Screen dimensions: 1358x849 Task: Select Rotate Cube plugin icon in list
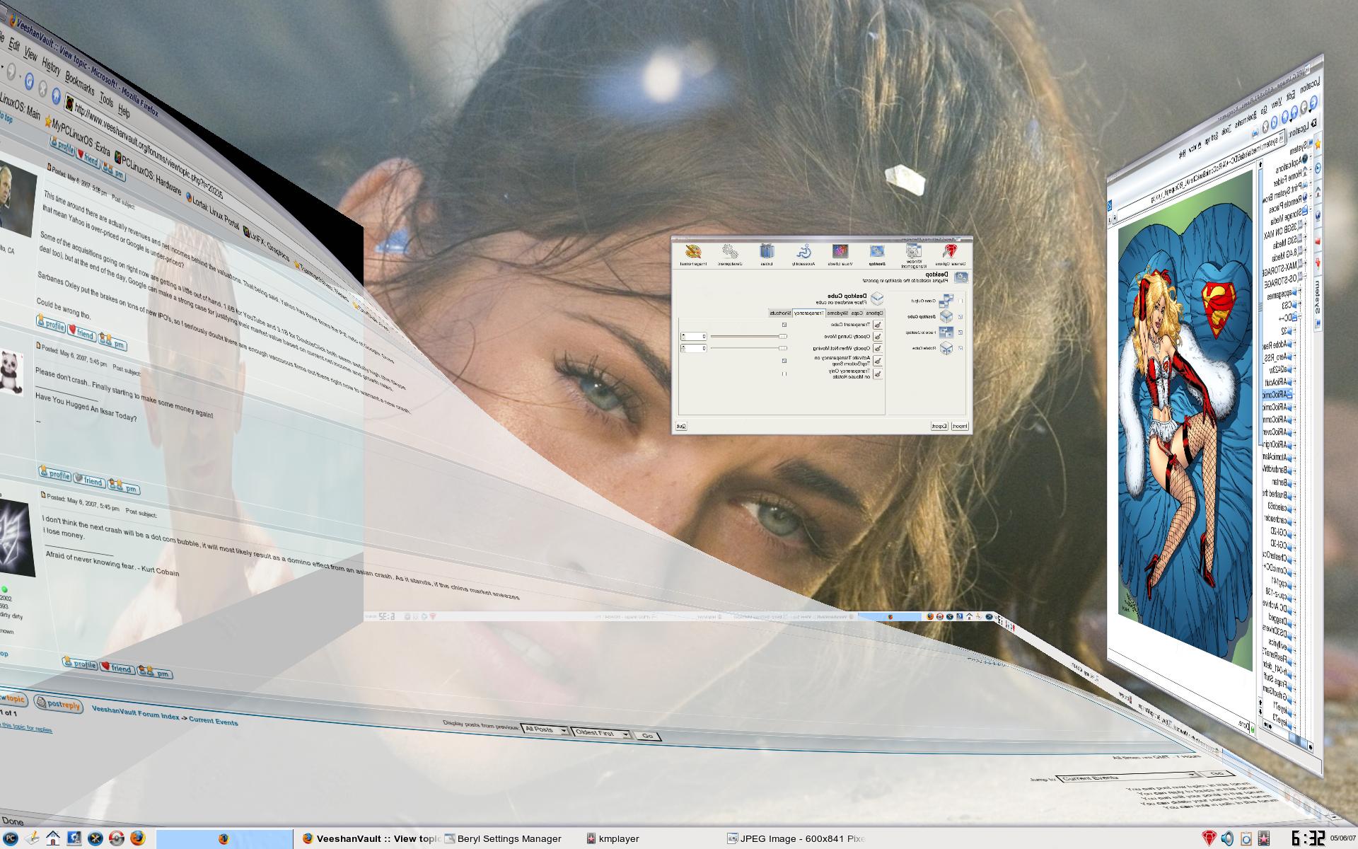pyautogui.click(x=946, y=349)
